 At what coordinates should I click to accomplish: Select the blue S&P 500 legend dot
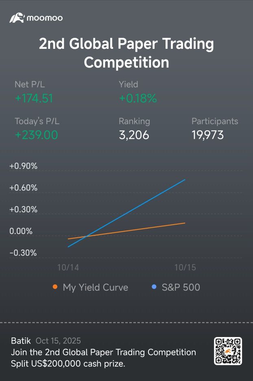click(x=154, y=287)
